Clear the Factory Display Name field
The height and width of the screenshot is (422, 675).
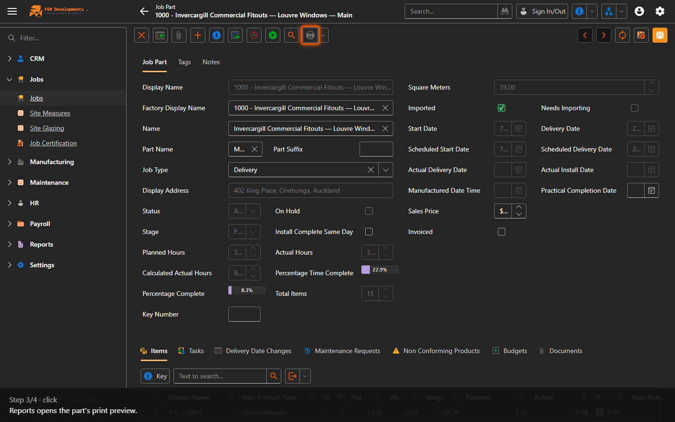click(x=385, y=108)
